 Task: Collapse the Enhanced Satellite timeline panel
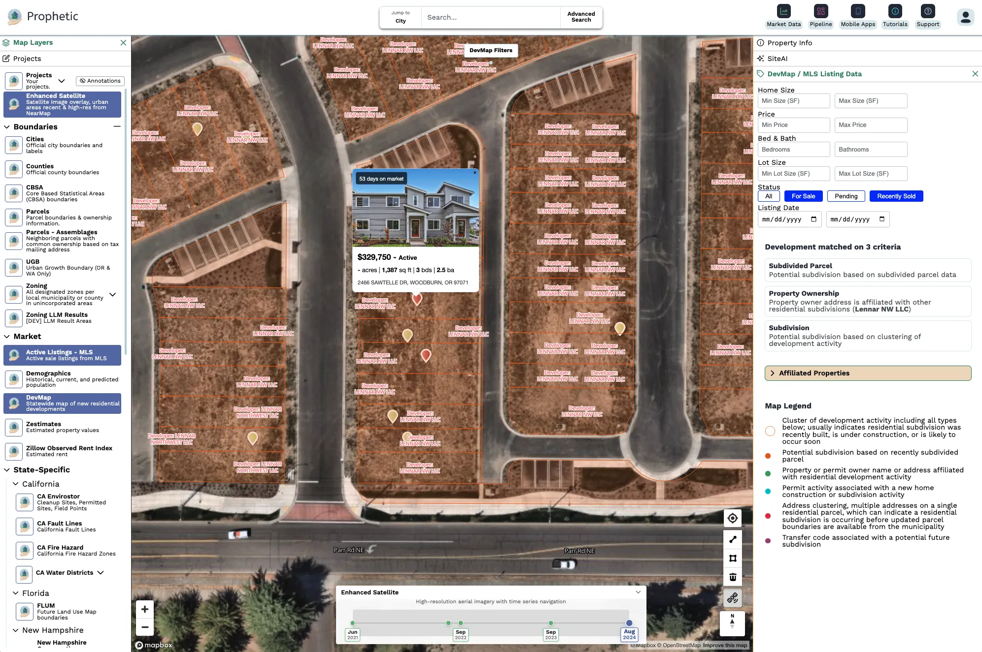tap(638, 592)
